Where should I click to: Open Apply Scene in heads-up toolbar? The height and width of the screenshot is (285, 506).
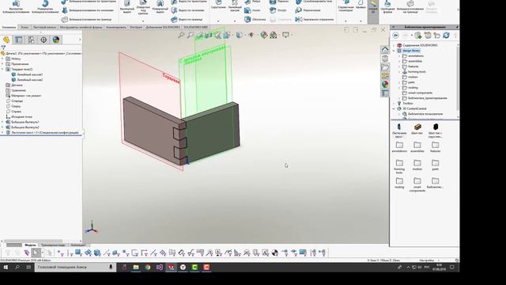(x=274, y=35)
